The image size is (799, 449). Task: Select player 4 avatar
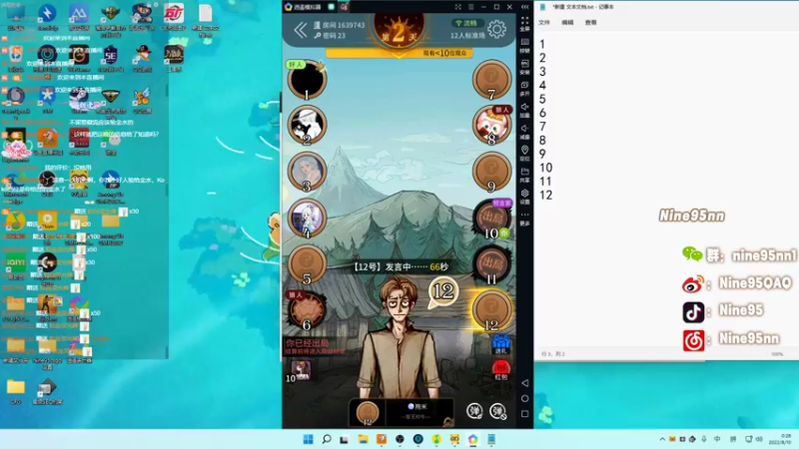pos(307,219)
